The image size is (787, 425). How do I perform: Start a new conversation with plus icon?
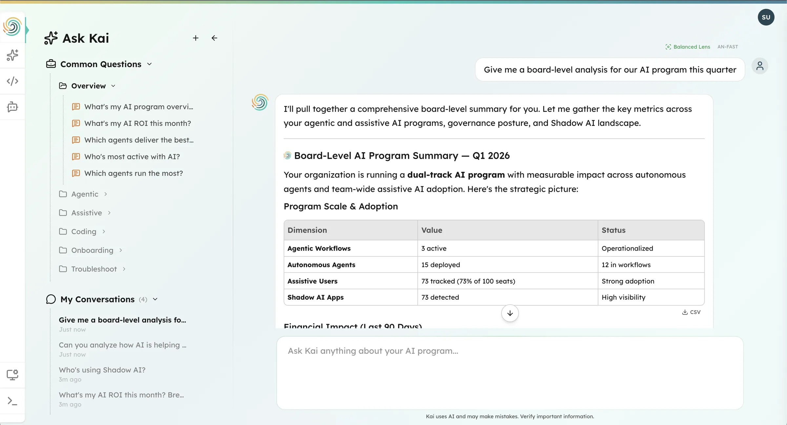tap(195, 38)
